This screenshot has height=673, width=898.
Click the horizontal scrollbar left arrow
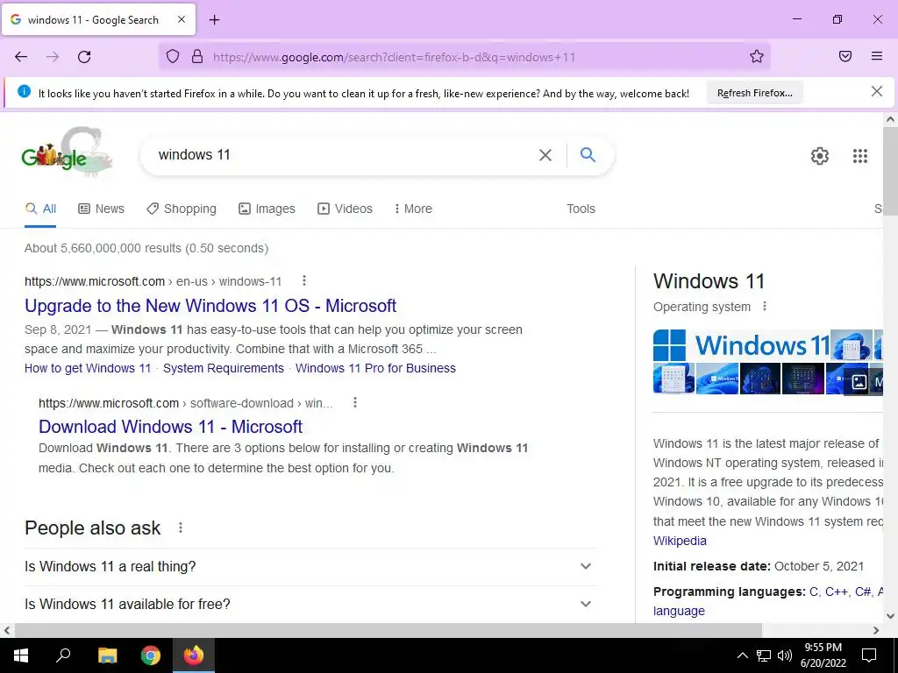click(x=6, y=630)
